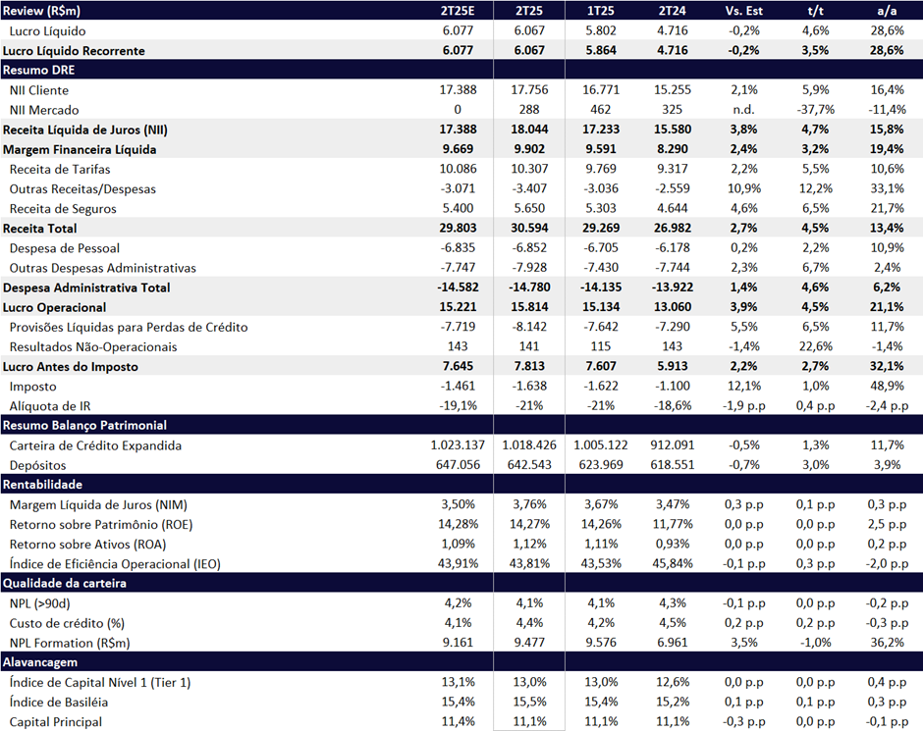
Task: Click 'Outras Despesas Administrativas' label
Action: 103,268
